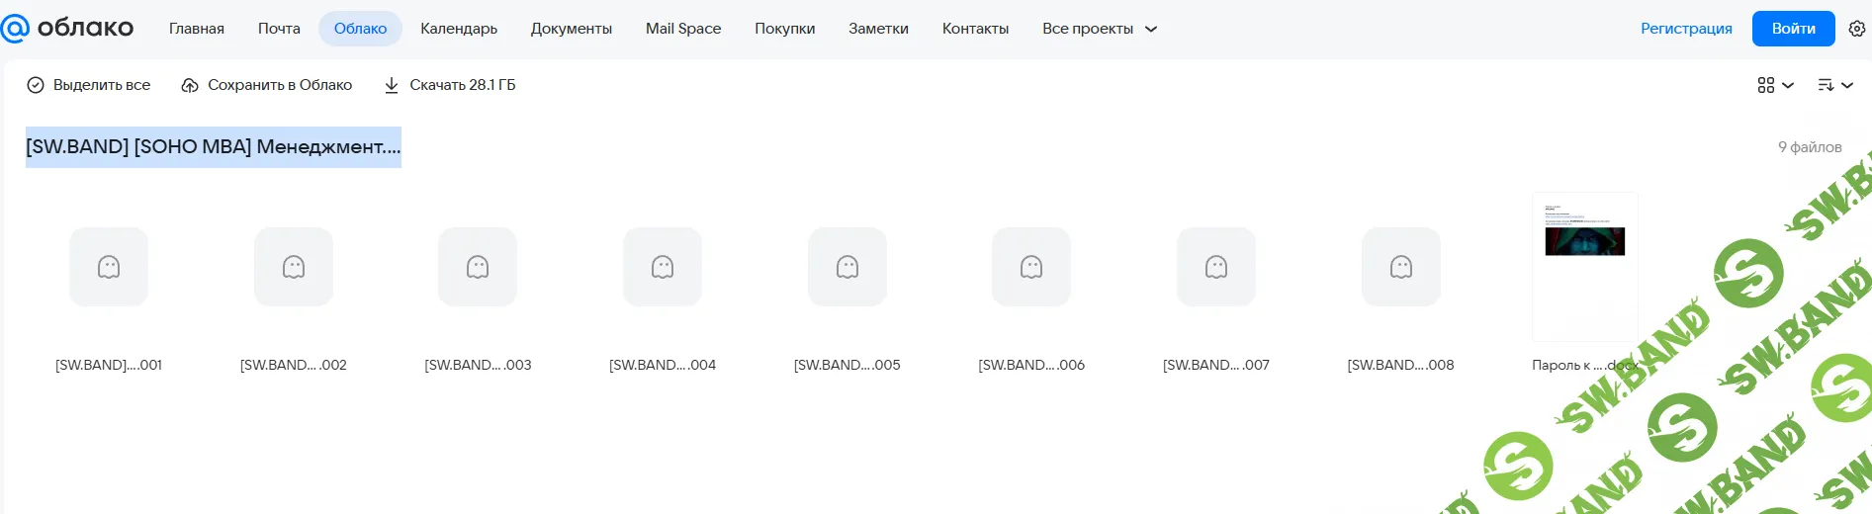
Task: Open the grid view mode dropdown
Action: [x=1775, y=85]
